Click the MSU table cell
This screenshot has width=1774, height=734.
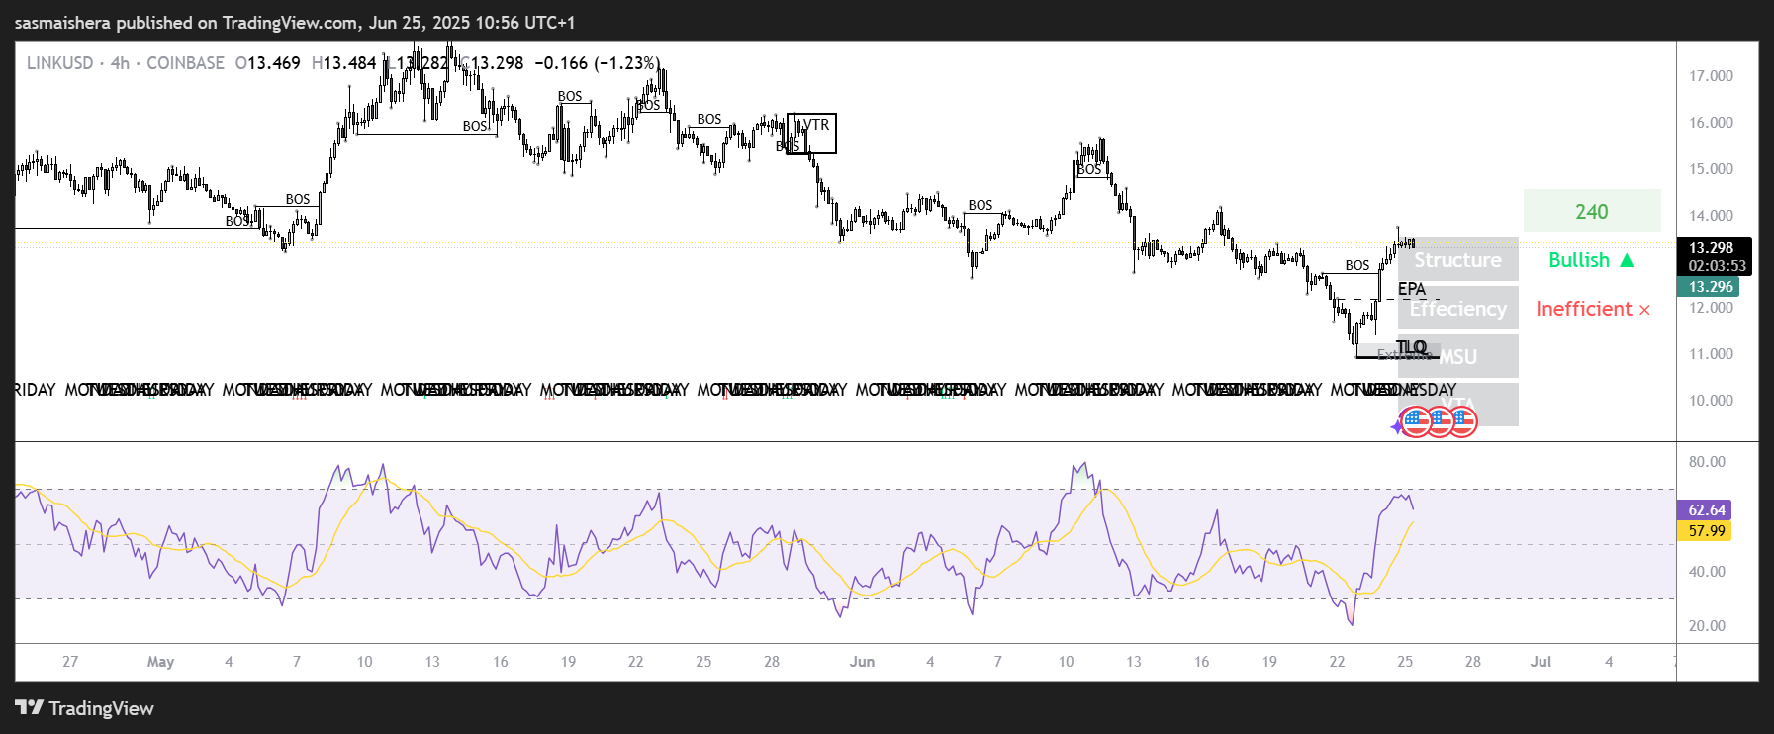pos(1457,357)
